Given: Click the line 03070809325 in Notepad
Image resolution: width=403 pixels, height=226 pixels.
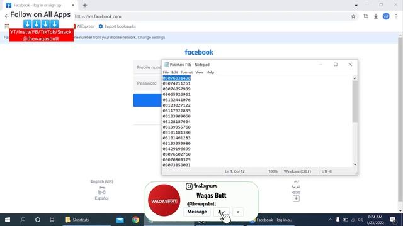Looking at the screenshot, I should tap(176, 159).
